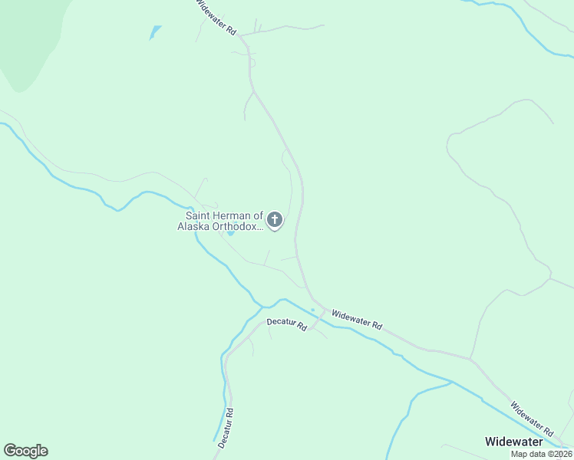
Task: Click the Widewater Rd label mid-map
Action: pyautogui.click(x=357, y=320)
